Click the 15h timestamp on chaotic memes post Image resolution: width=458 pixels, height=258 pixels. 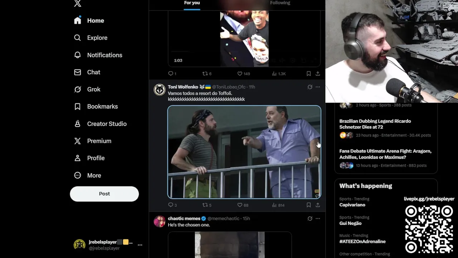click(246, 218)
